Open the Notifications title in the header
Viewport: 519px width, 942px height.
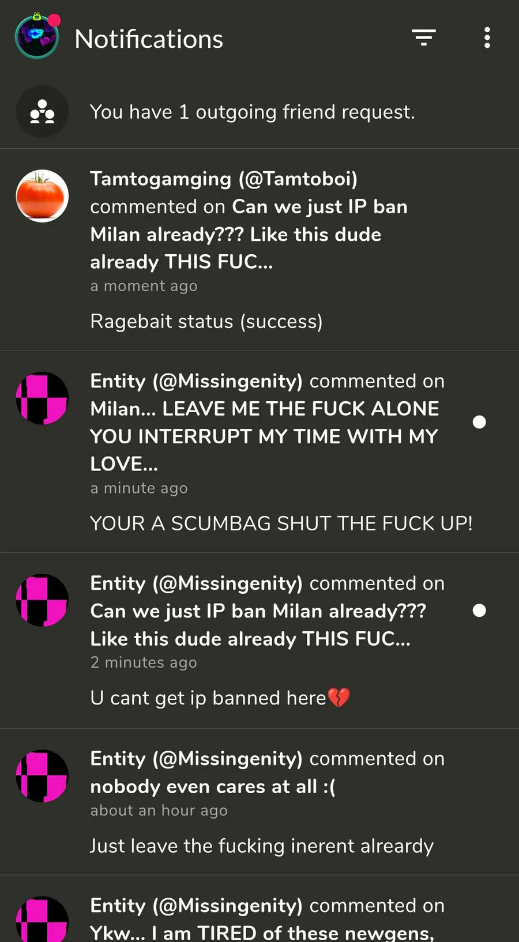coord(149,39)
